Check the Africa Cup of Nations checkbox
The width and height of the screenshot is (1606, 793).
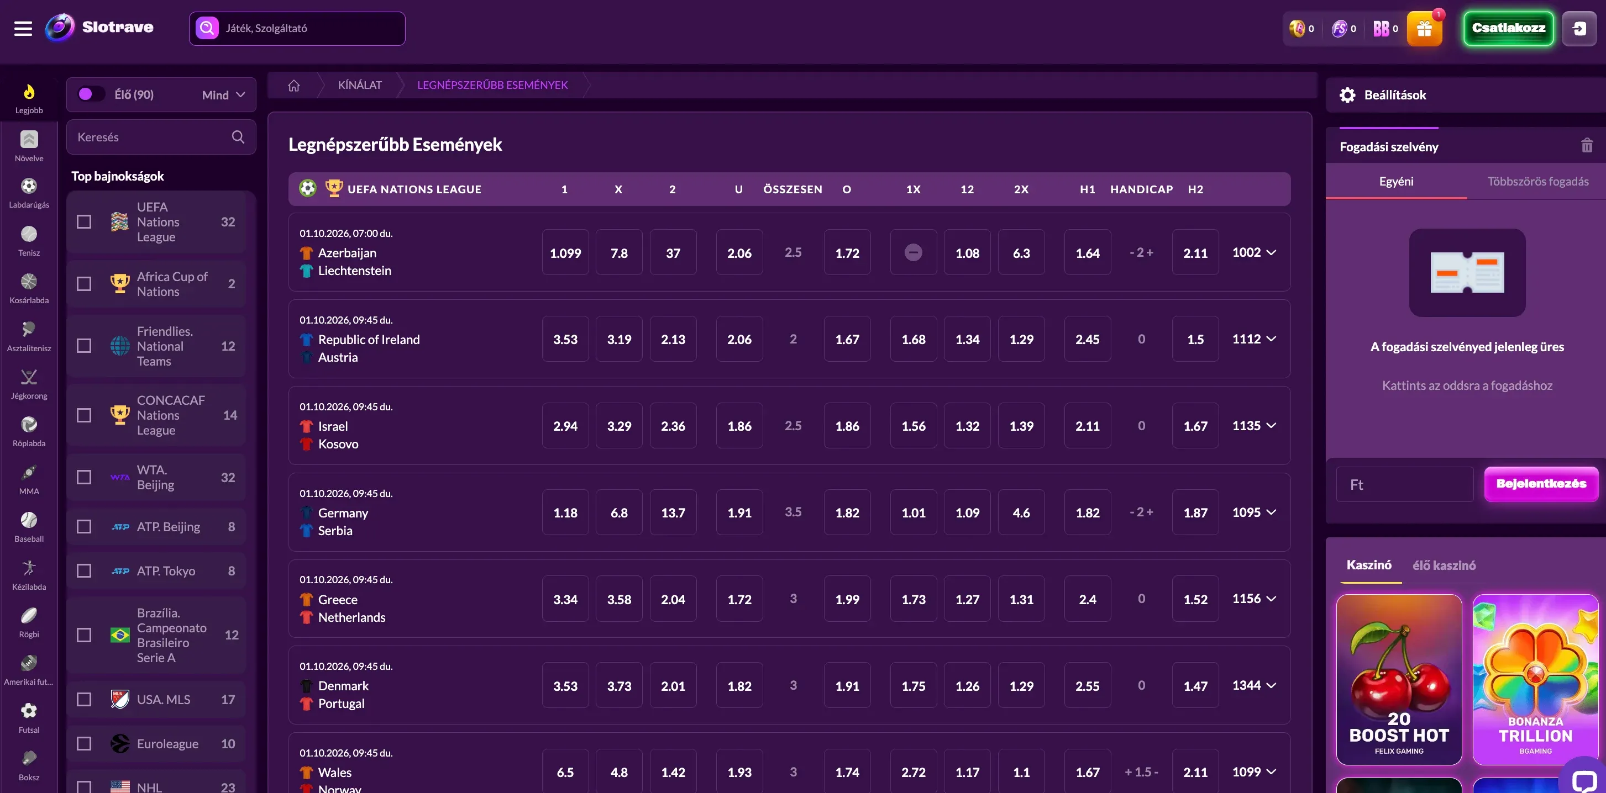(84, 284)
